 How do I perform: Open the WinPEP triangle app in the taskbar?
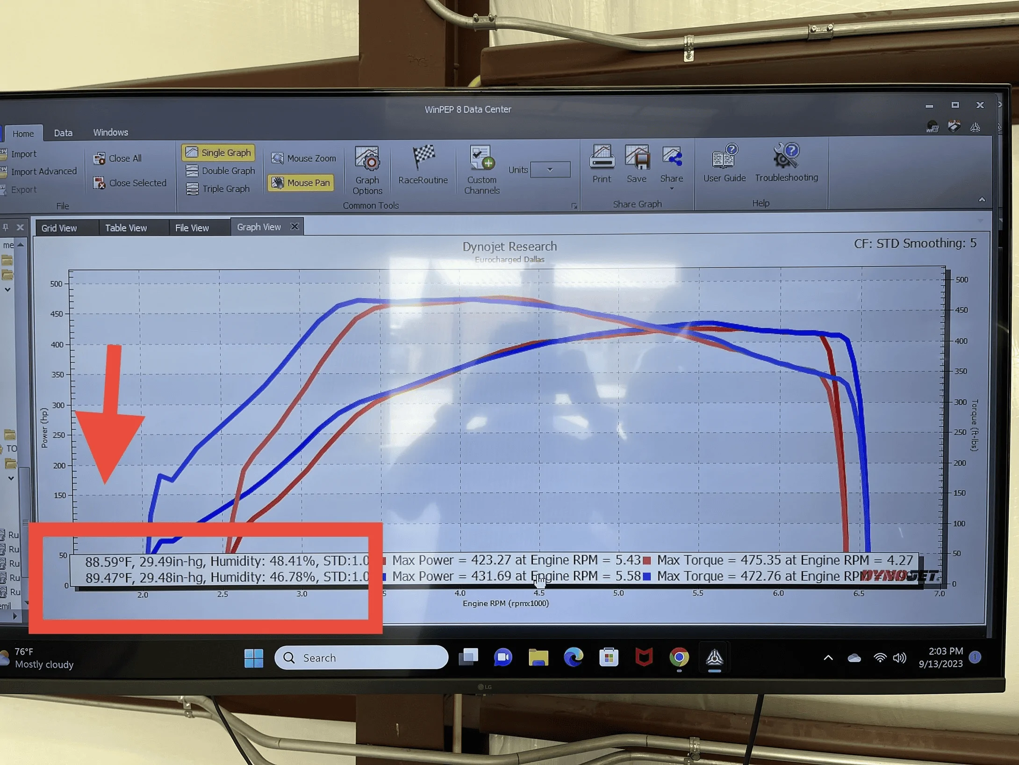click(x=714, y=657)
